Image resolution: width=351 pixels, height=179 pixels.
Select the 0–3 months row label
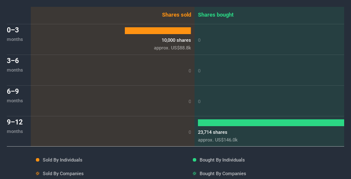click(15, 34)
